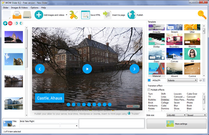Open project with the orange folder icon
The image size is (209, 135).
17,15
